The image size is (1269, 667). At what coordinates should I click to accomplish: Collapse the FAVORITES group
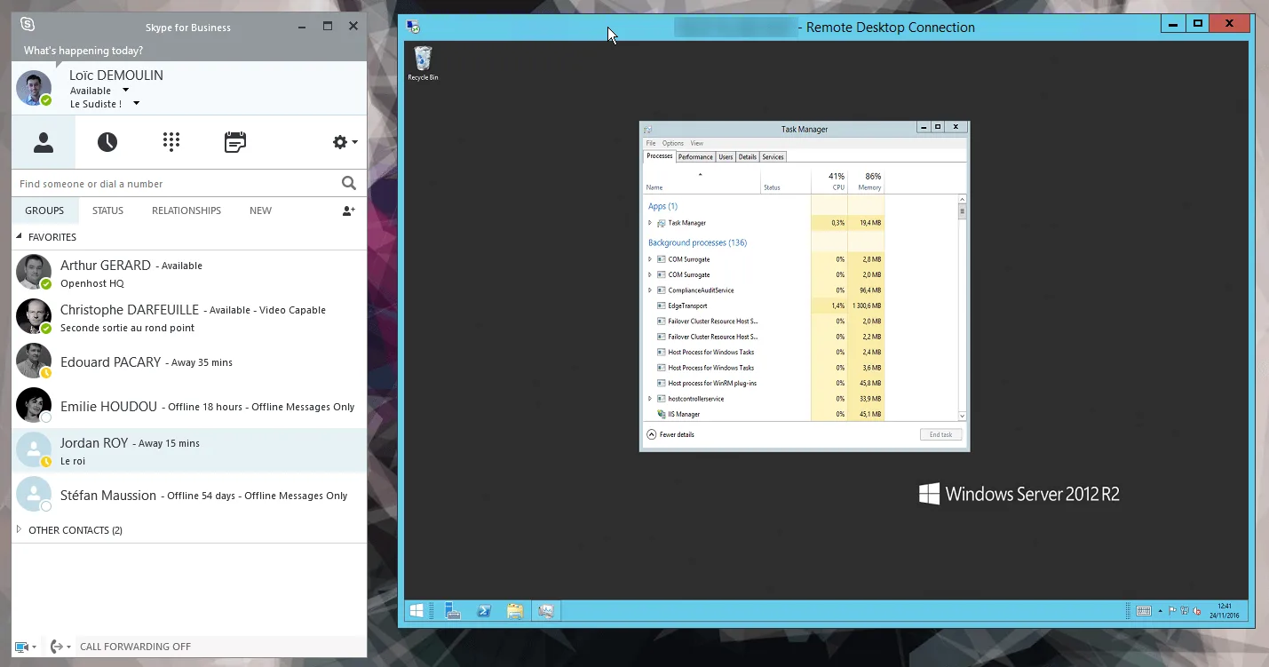(19, 237)
